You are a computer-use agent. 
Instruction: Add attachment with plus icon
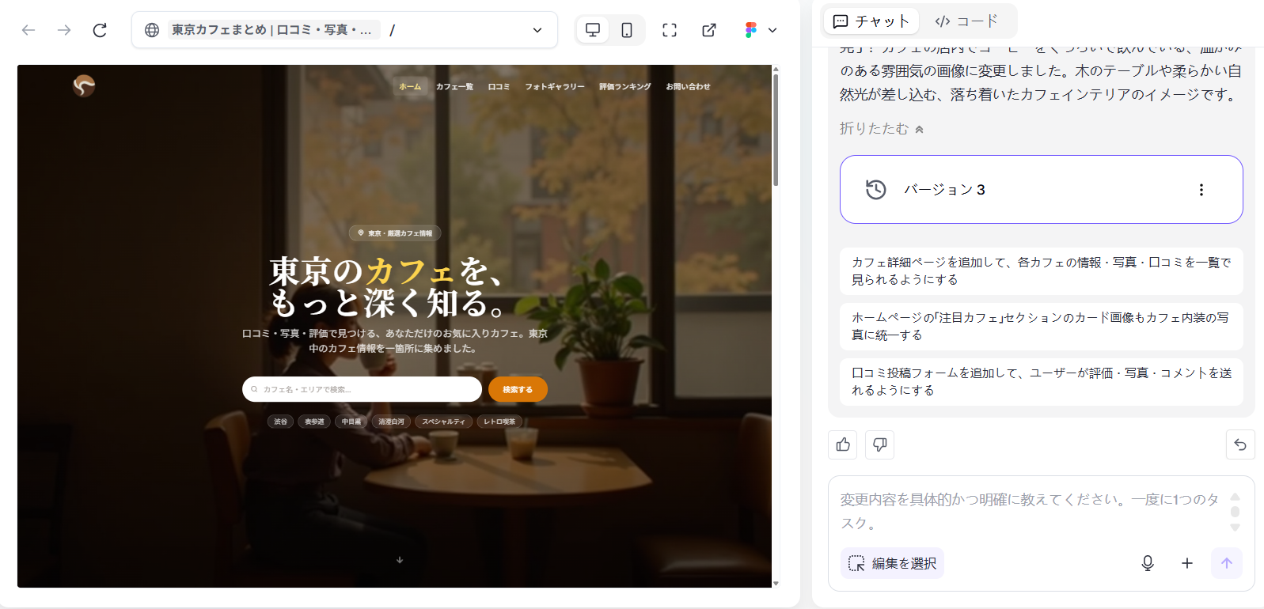pos(1187,563)
